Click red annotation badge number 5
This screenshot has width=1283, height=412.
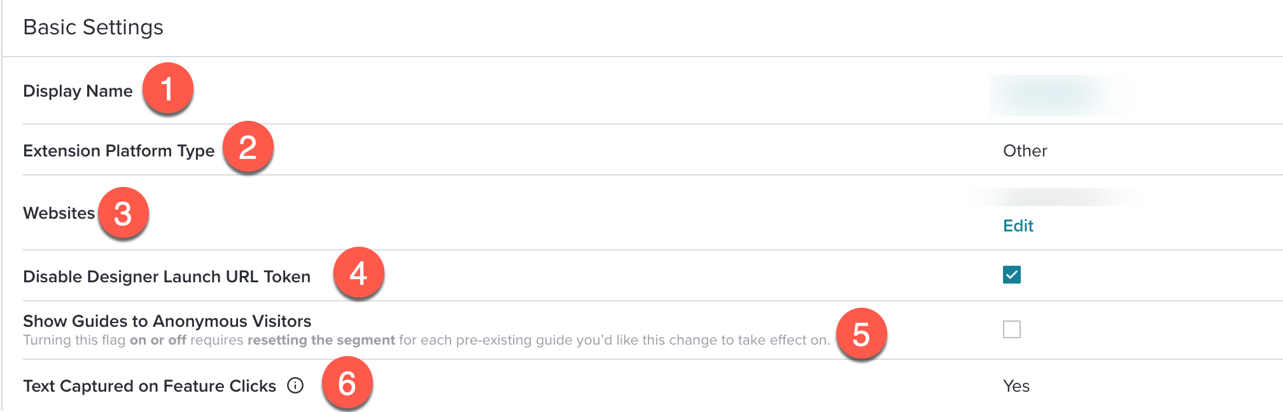coord(861,334)
